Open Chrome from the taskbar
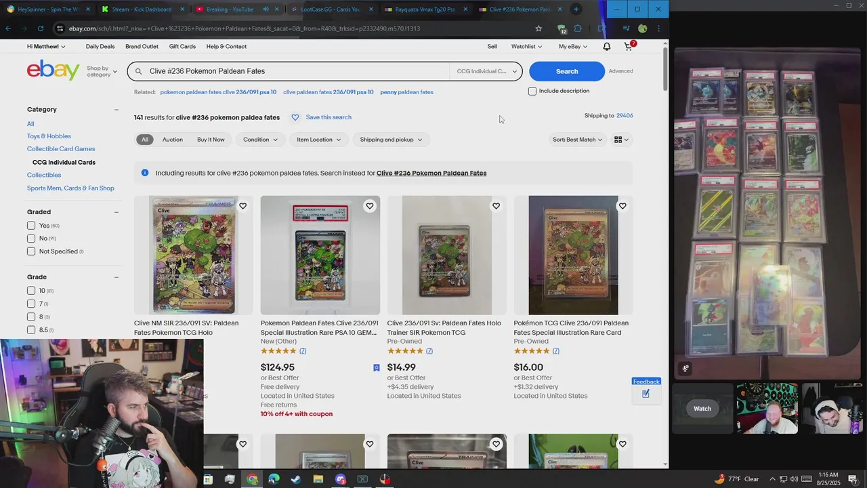The width and height of the screenshot is (867, 488). 252,479
